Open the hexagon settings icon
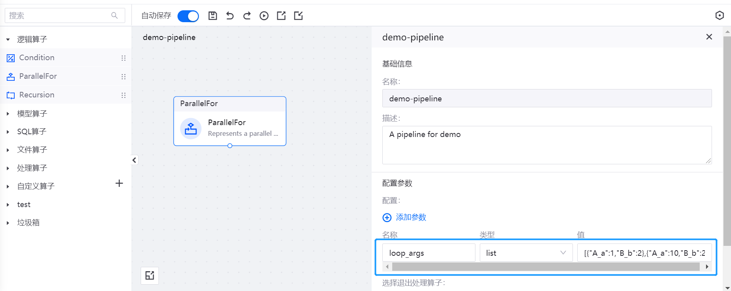Viewport: 731px width, 291px height. 720,15
